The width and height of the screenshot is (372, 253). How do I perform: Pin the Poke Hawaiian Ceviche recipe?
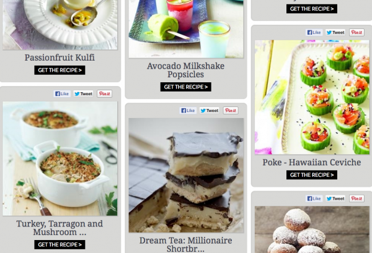356,32
